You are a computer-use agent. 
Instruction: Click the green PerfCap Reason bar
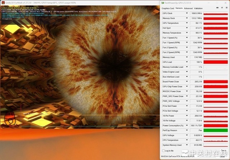(x=216, y=131)
